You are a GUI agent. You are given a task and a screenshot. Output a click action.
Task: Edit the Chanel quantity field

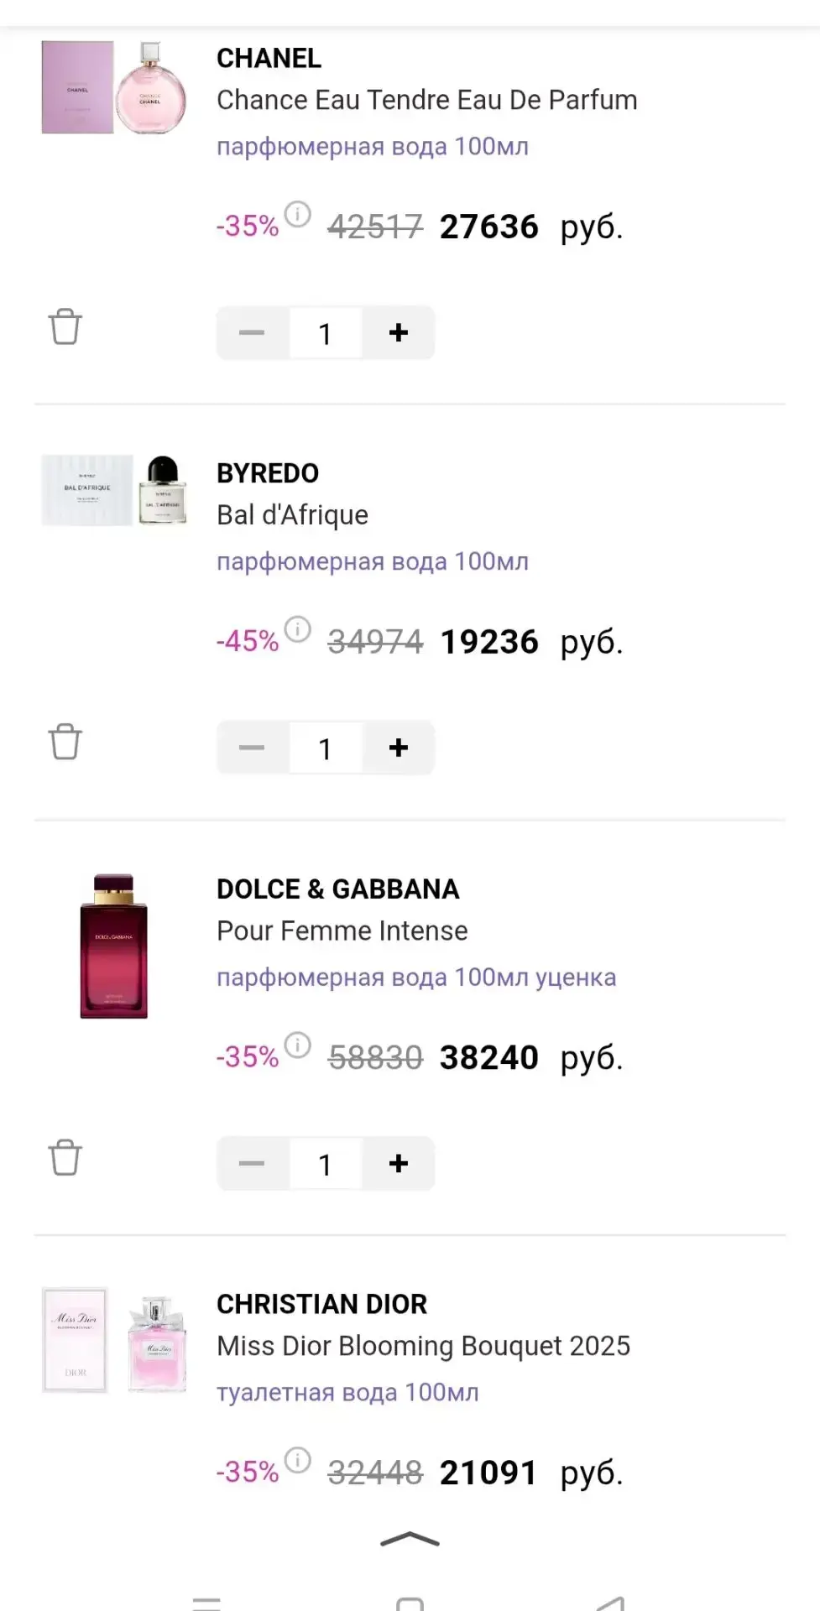(x=326, y=333)
